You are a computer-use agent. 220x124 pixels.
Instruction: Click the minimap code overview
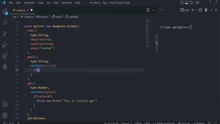tap(150, 34)
